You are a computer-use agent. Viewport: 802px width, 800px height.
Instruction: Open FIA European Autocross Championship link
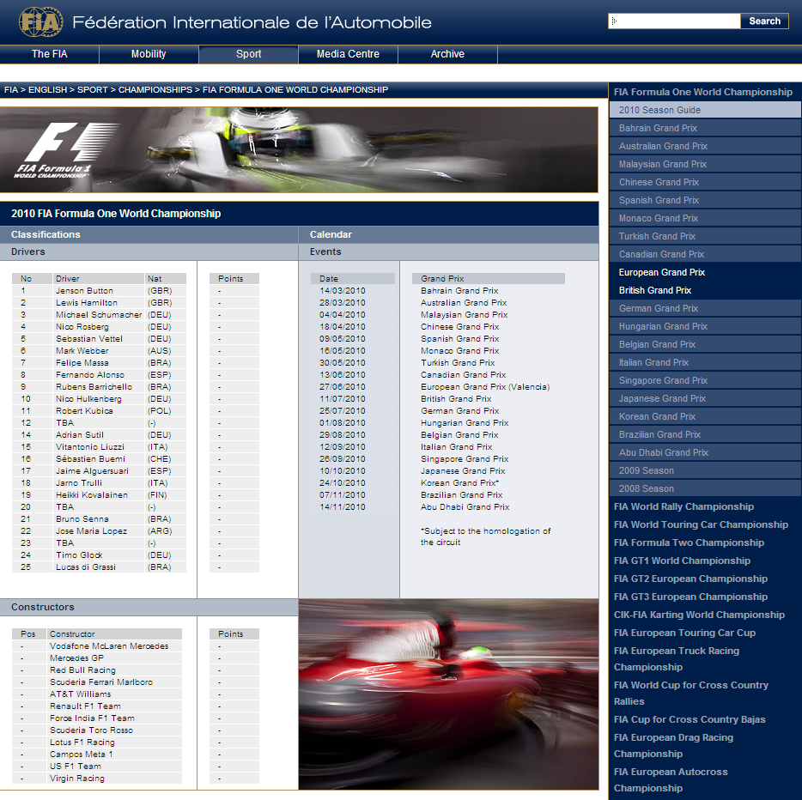[671, 779]
